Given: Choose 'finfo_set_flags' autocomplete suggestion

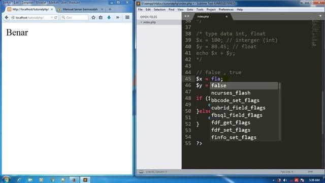Looking at the screenshot, I should [244, 138].
